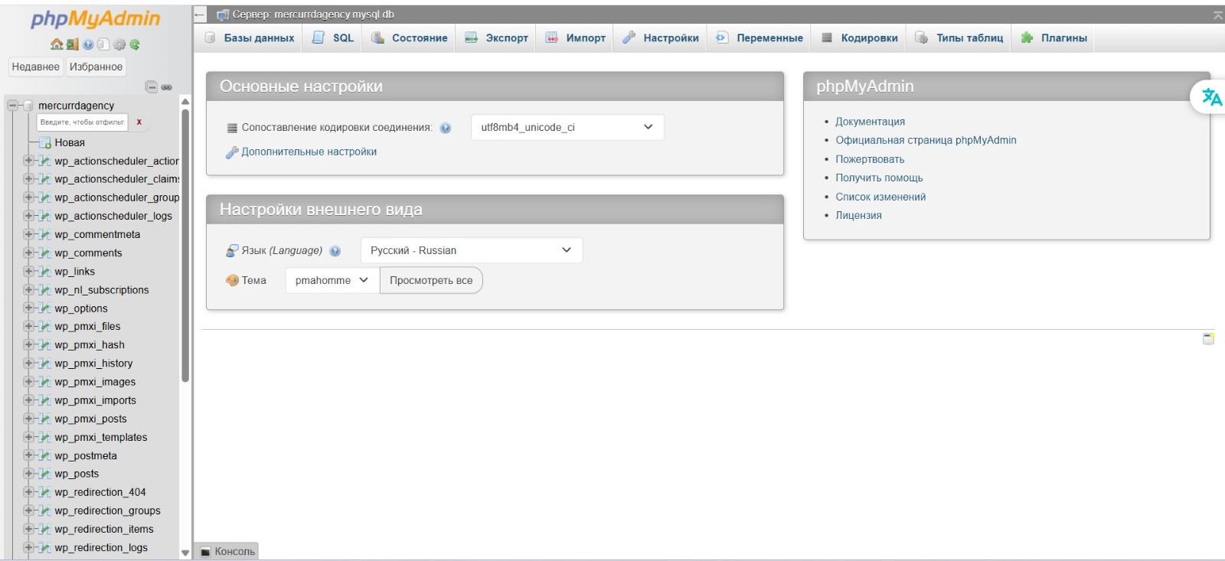1225x561 pixels.
Task: Expand the wp_comments table node
Action: pos(28,253)
